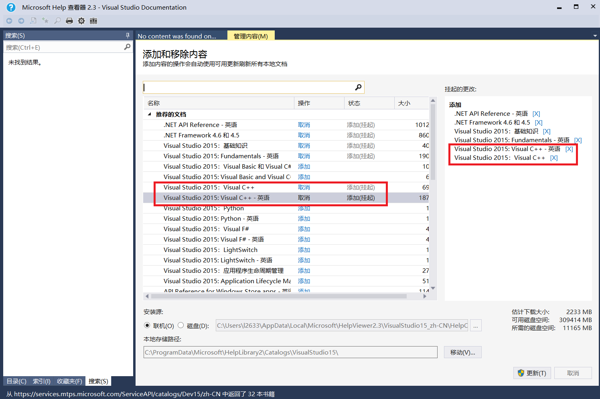The width and height of the screenshot is (600, 399).
Task: Sort by 操作 column header
Action: coord(319,103)
